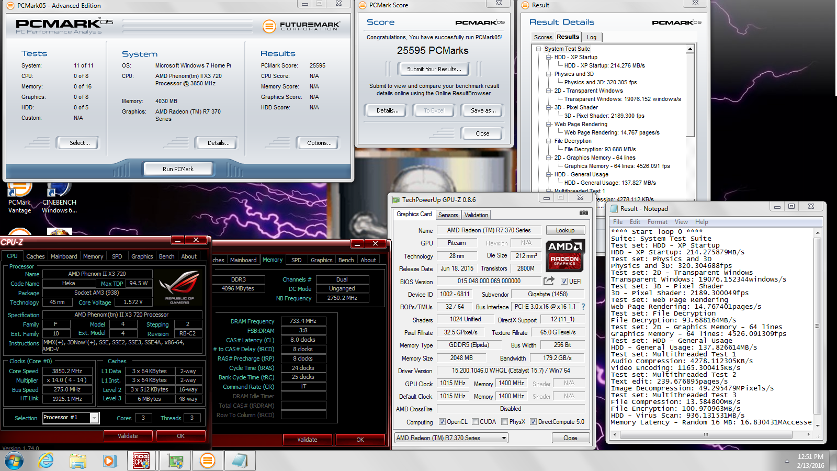Collapse the Web Page Rendering node

pos(549,124)
